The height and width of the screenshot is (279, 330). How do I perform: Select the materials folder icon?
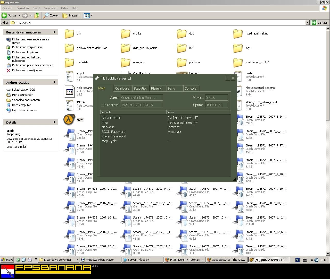pyautogui.click(x=69, y=63)
